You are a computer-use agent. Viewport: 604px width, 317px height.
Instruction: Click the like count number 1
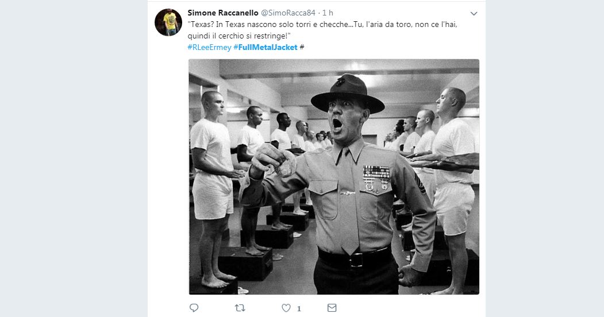(298, 309)
